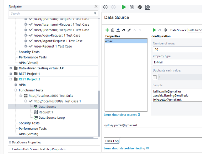Viewport: 215px width, 154px height.
Task: Delete the property with the trash icon
Action: coord(113,30)
